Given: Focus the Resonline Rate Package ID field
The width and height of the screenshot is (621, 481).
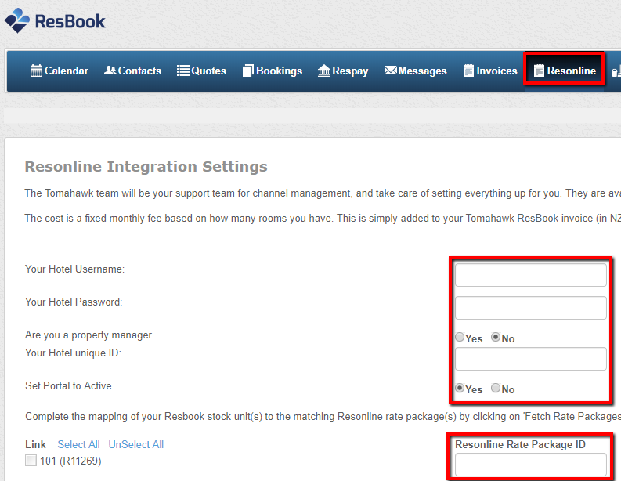Looking at the screenshot, I should click(531, 465).
